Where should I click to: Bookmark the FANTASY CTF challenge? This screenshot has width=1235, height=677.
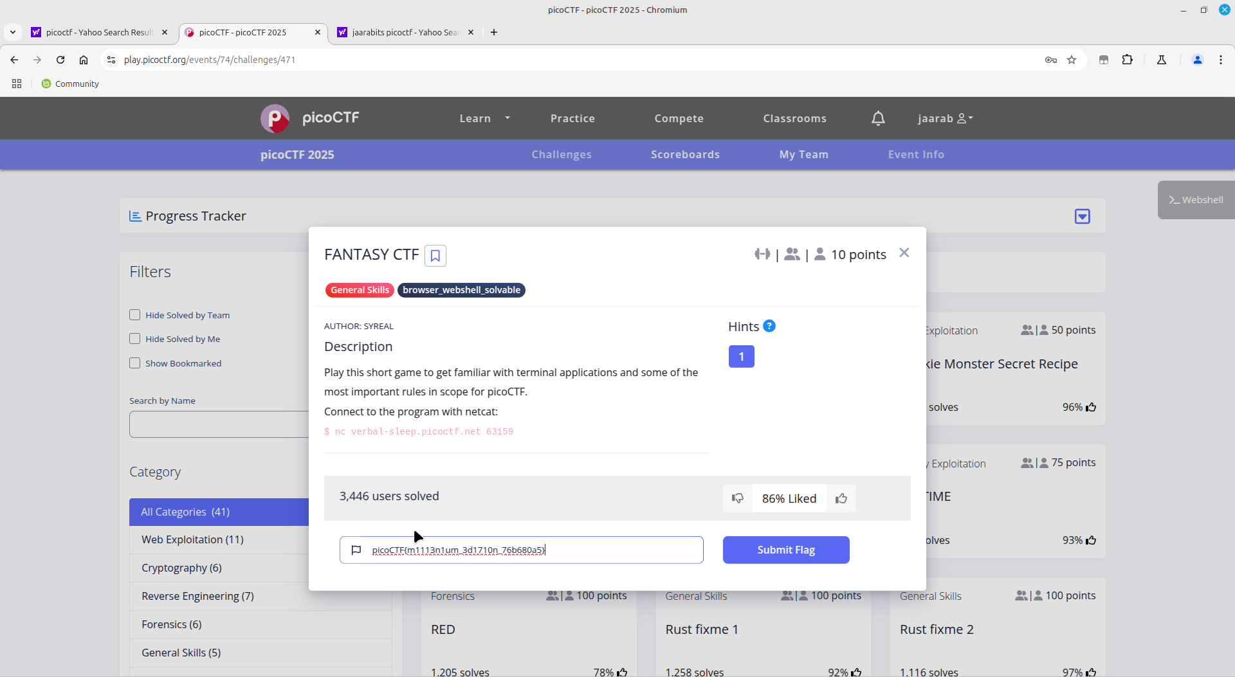coord(435,256)
